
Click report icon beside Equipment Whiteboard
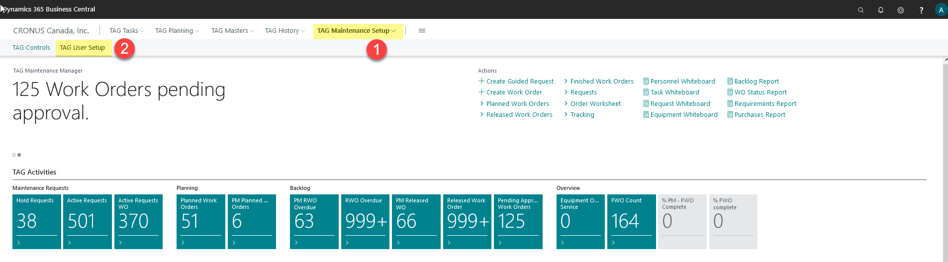[x=646, y=114]
